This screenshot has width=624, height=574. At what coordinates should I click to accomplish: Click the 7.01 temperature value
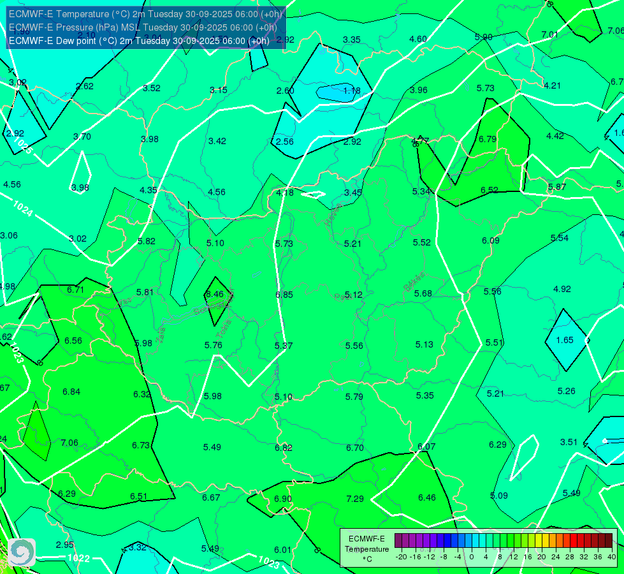pyautogui.click(x=549, y=34)
